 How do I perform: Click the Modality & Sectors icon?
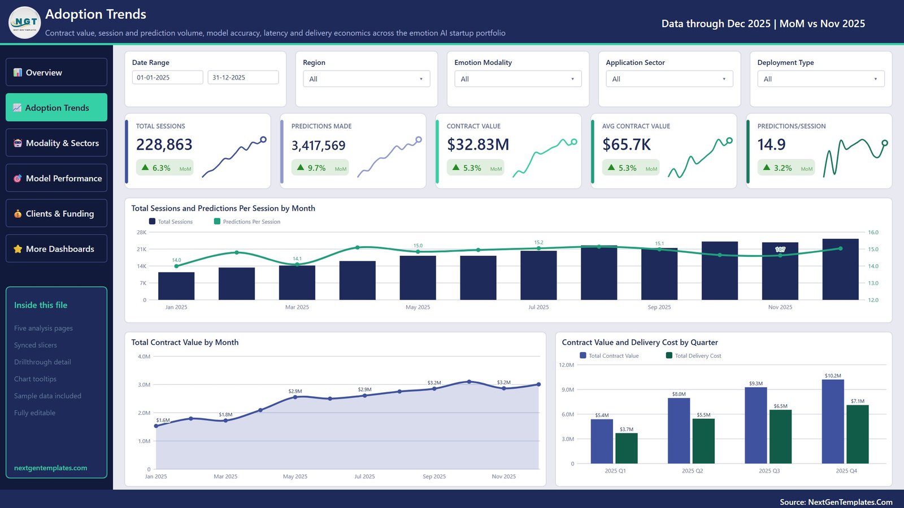pos(18,143)
